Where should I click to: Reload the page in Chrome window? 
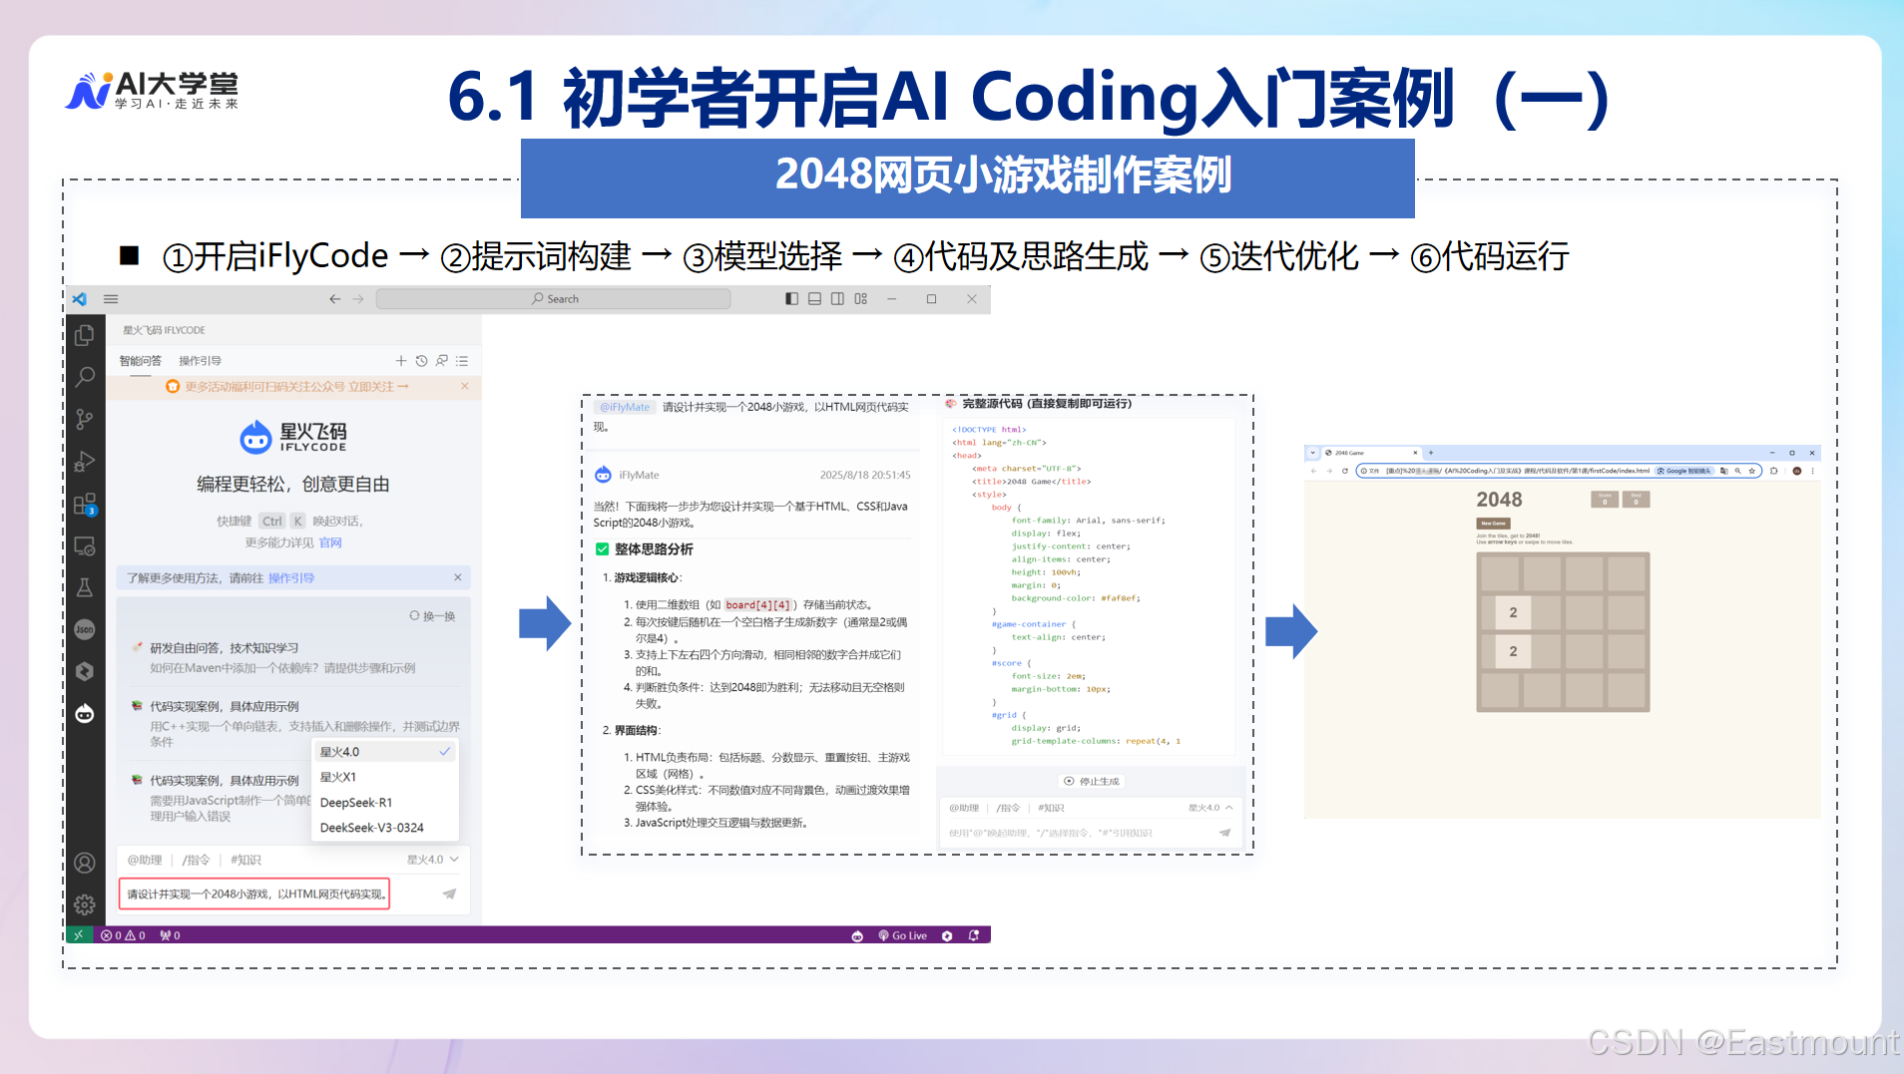[x=1344, y=471]
